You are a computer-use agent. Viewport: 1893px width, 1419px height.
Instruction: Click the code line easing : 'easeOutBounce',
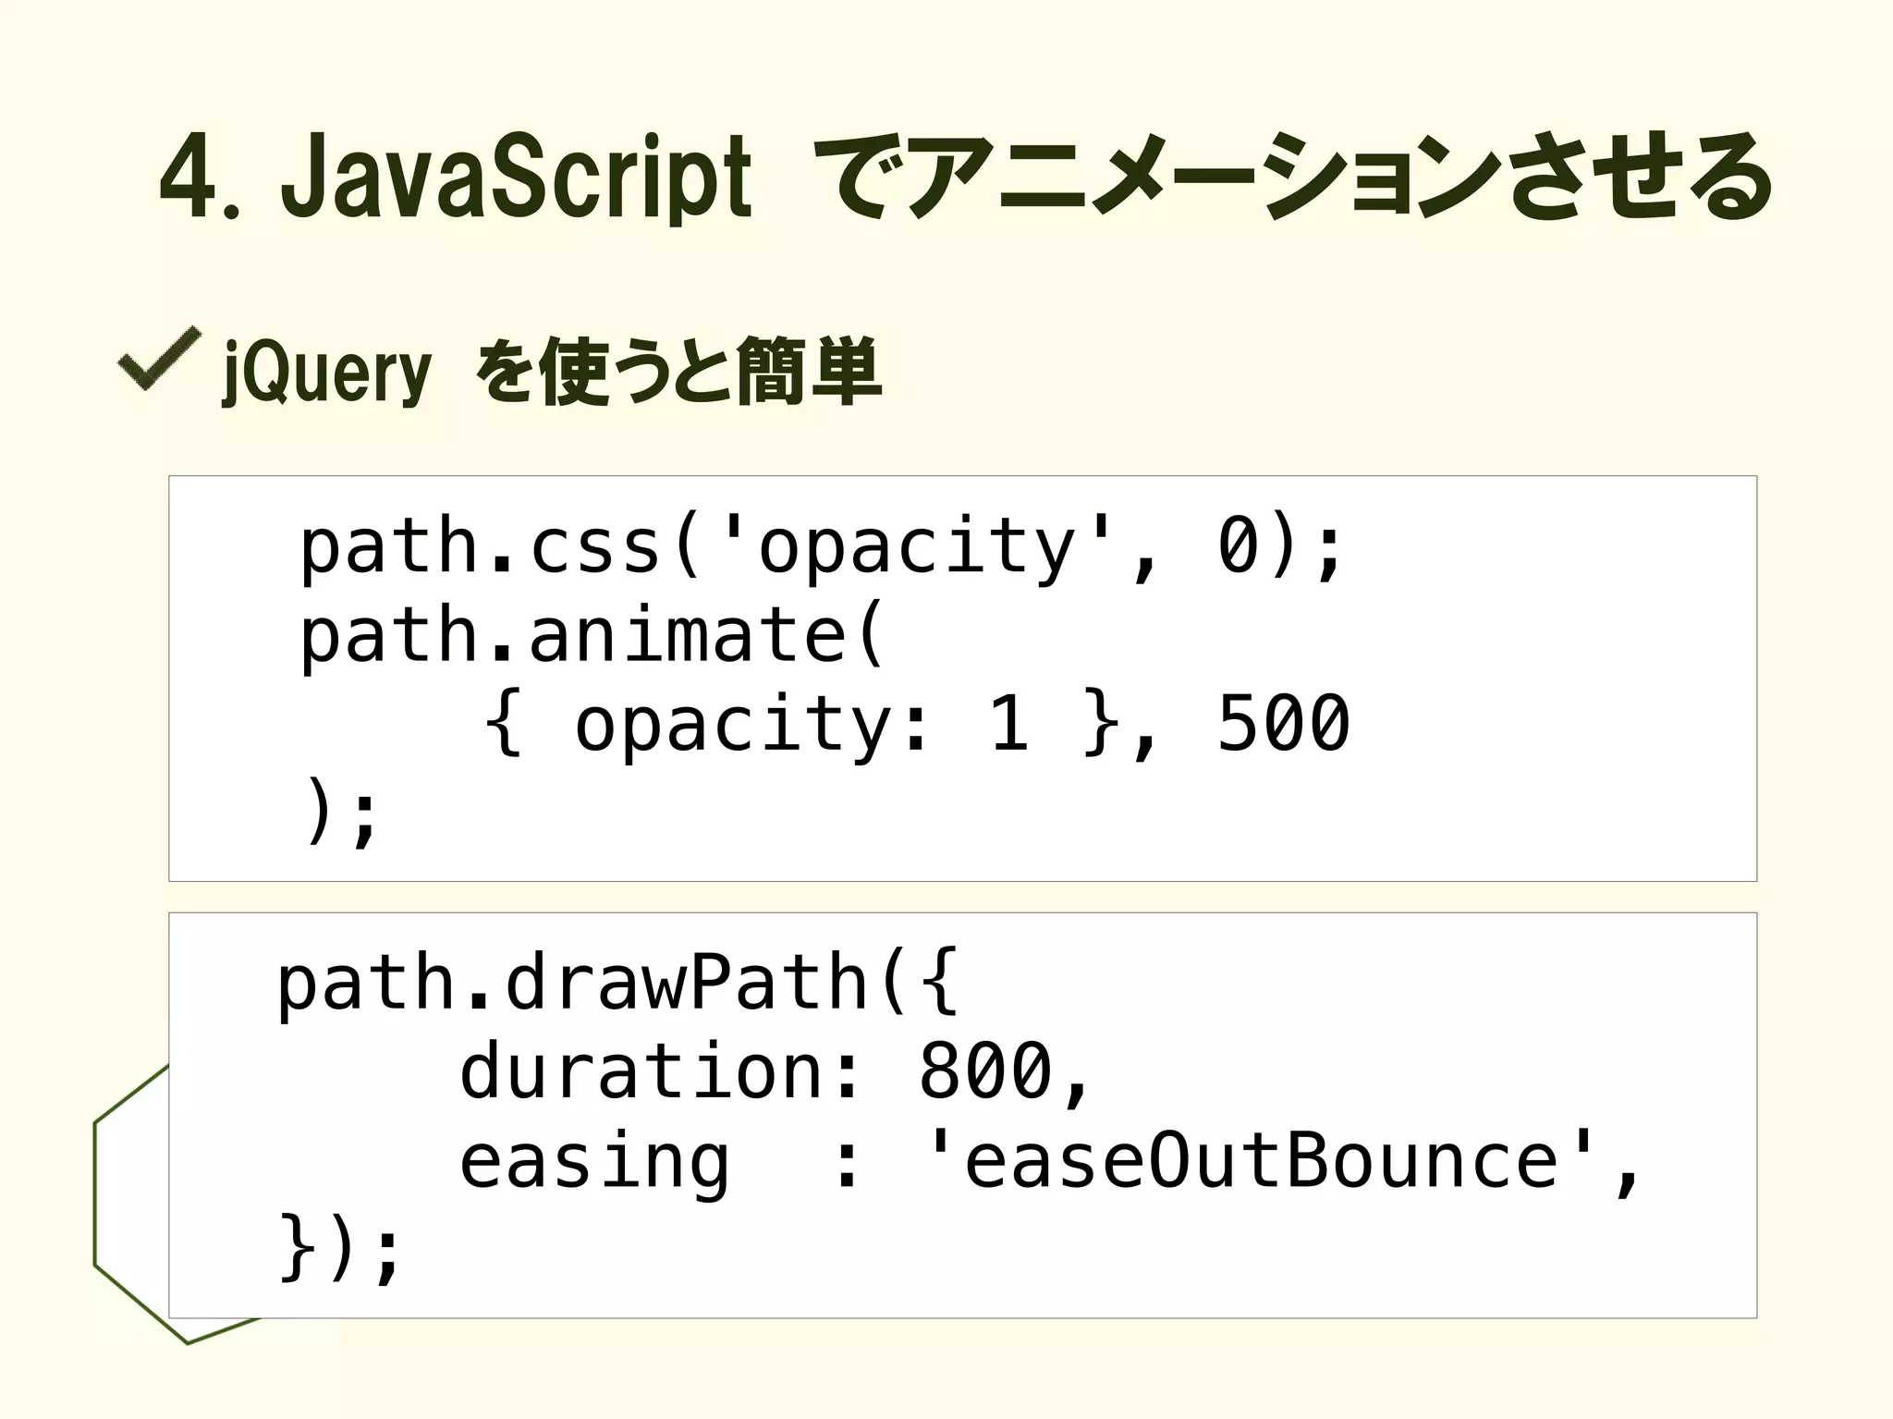click(x=1050, y=1162)
